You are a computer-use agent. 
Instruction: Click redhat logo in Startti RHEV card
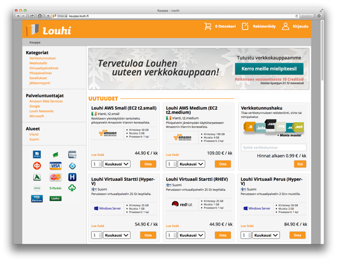click(x=182, y=204)
